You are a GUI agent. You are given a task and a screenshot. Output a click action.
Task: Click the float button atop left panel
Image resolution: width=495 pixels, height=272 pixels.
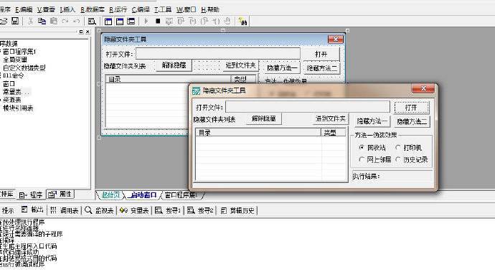[x=81, y=32]
